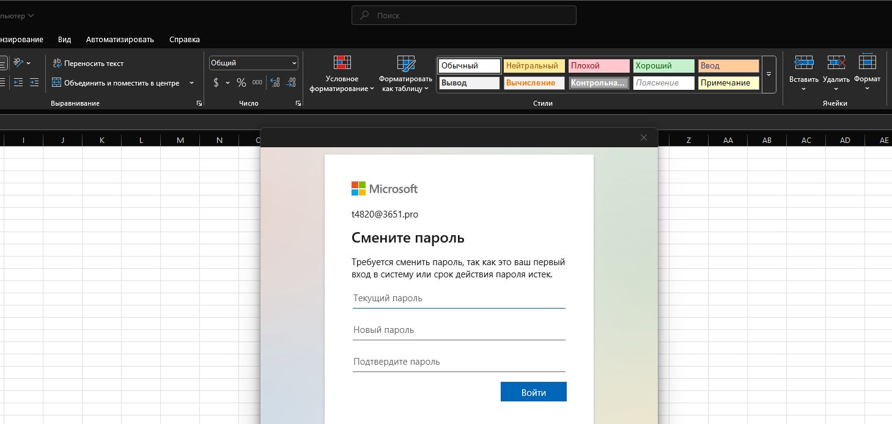892x424 pixels.
Task: Click the decrease decimal icon
Action: pyautogui.click(x=291, y=82)
